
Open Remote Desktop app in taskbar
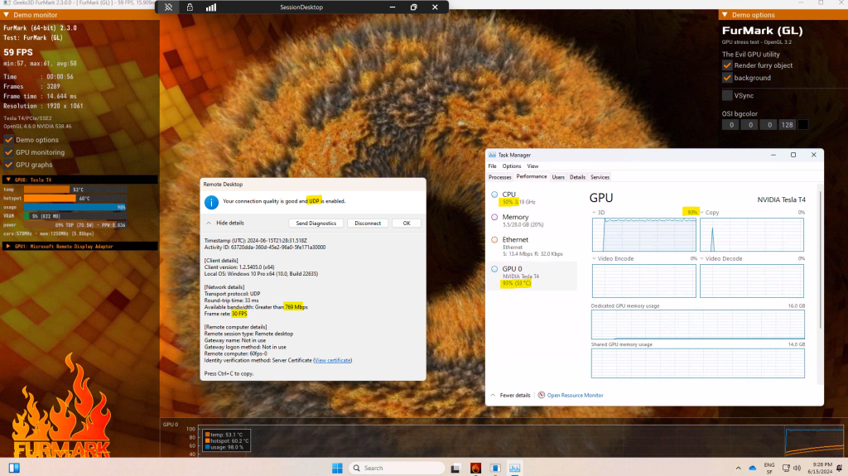[495, 468]
